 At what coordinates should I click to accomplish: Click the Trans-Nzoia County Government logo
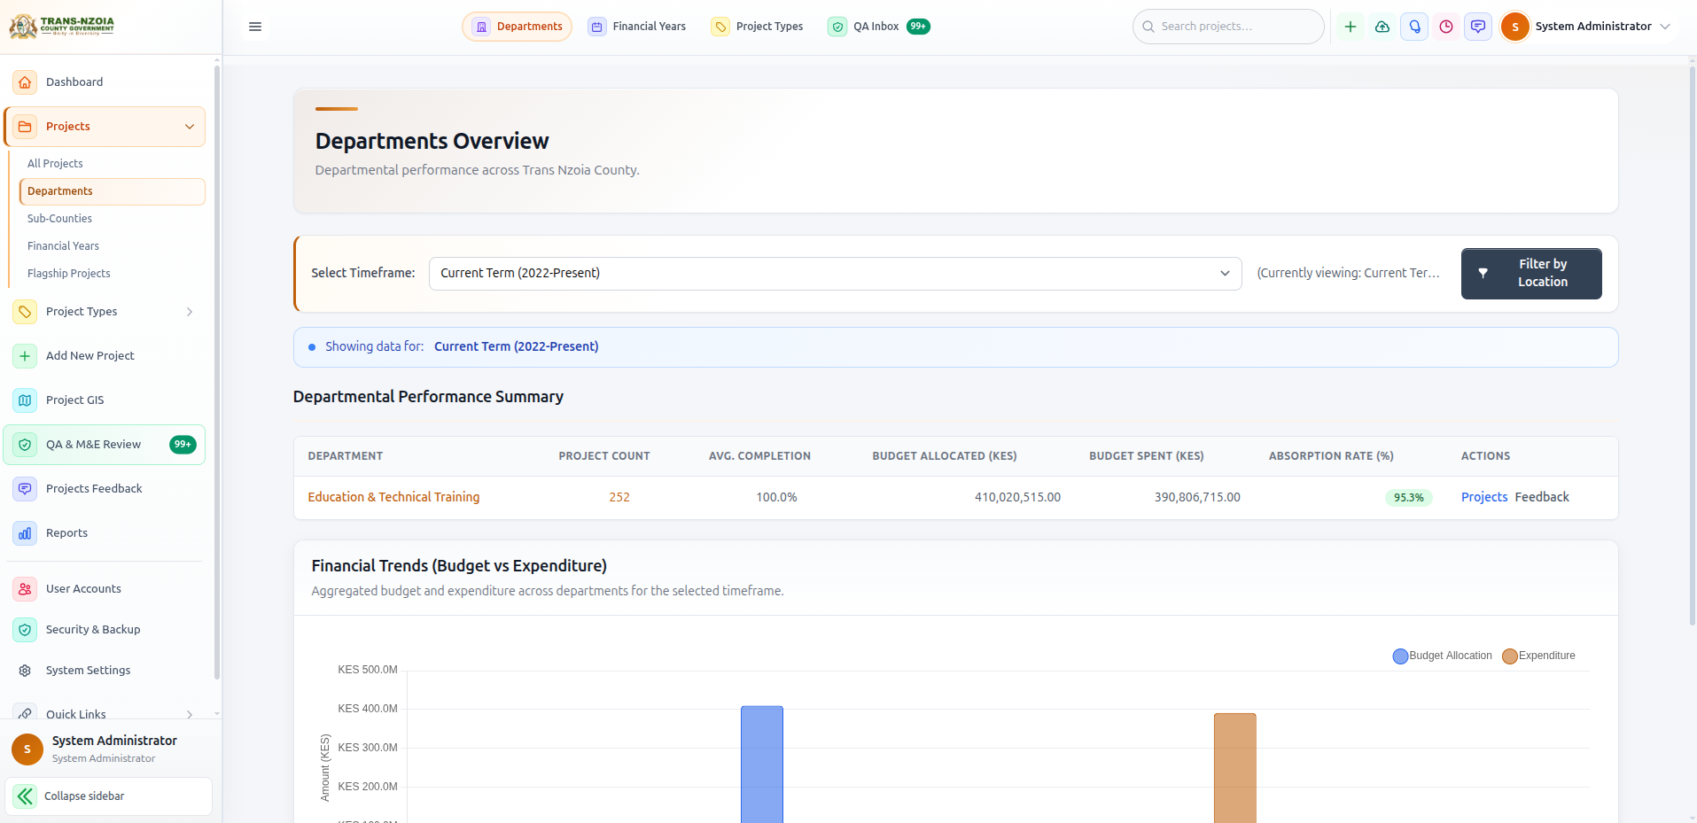tap(61, 26)
